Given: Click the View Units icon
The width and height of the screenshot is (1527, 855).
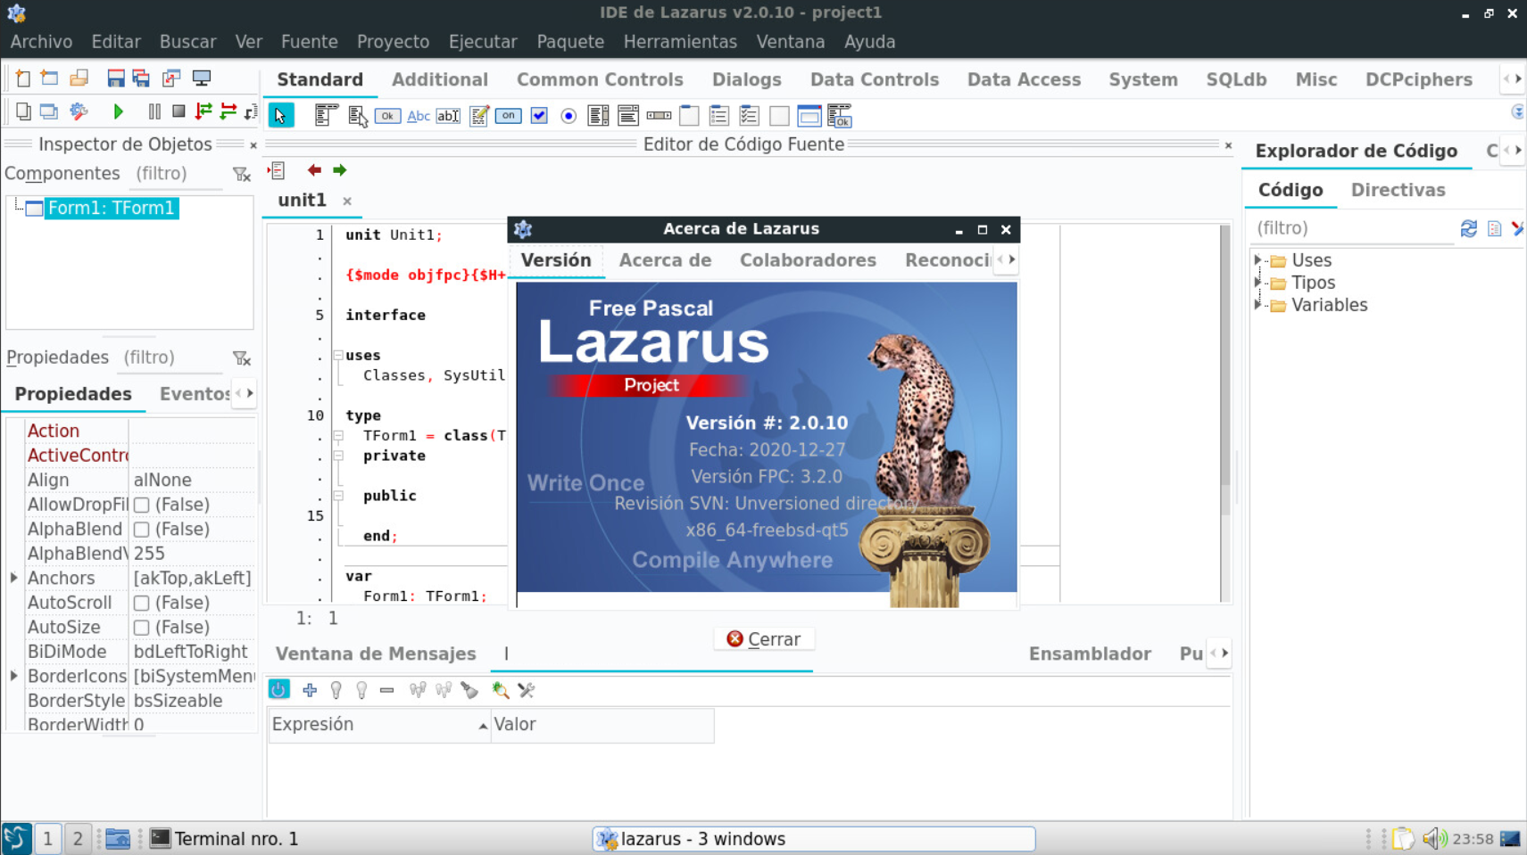Looking at the screenshot, I should click(x=23, y=111).
